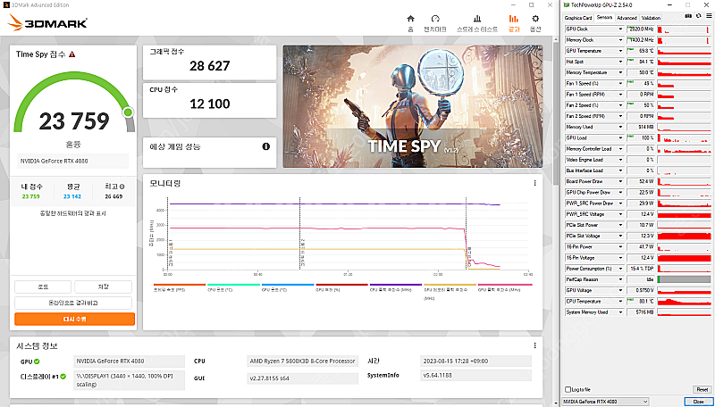
Task: Click the AMD Ryzen 7 5800X3D processor field
Action: [x=302, y=361]
